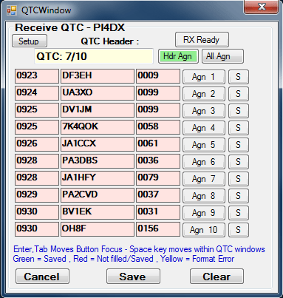Screen dimensions: 283x298
Task: Request header again with Hdr Agn
Action: point(178,56)
